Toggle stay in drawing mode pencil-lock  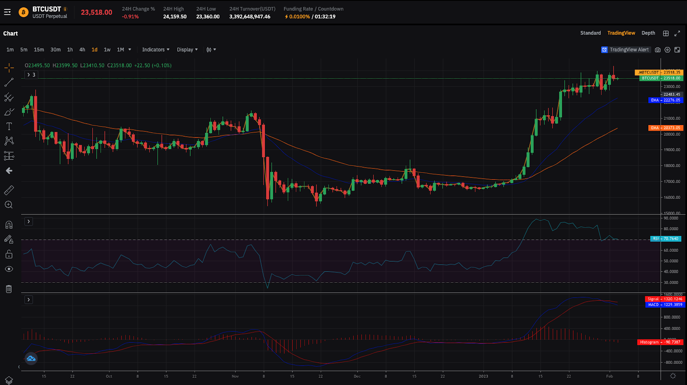tap(9, 239)
